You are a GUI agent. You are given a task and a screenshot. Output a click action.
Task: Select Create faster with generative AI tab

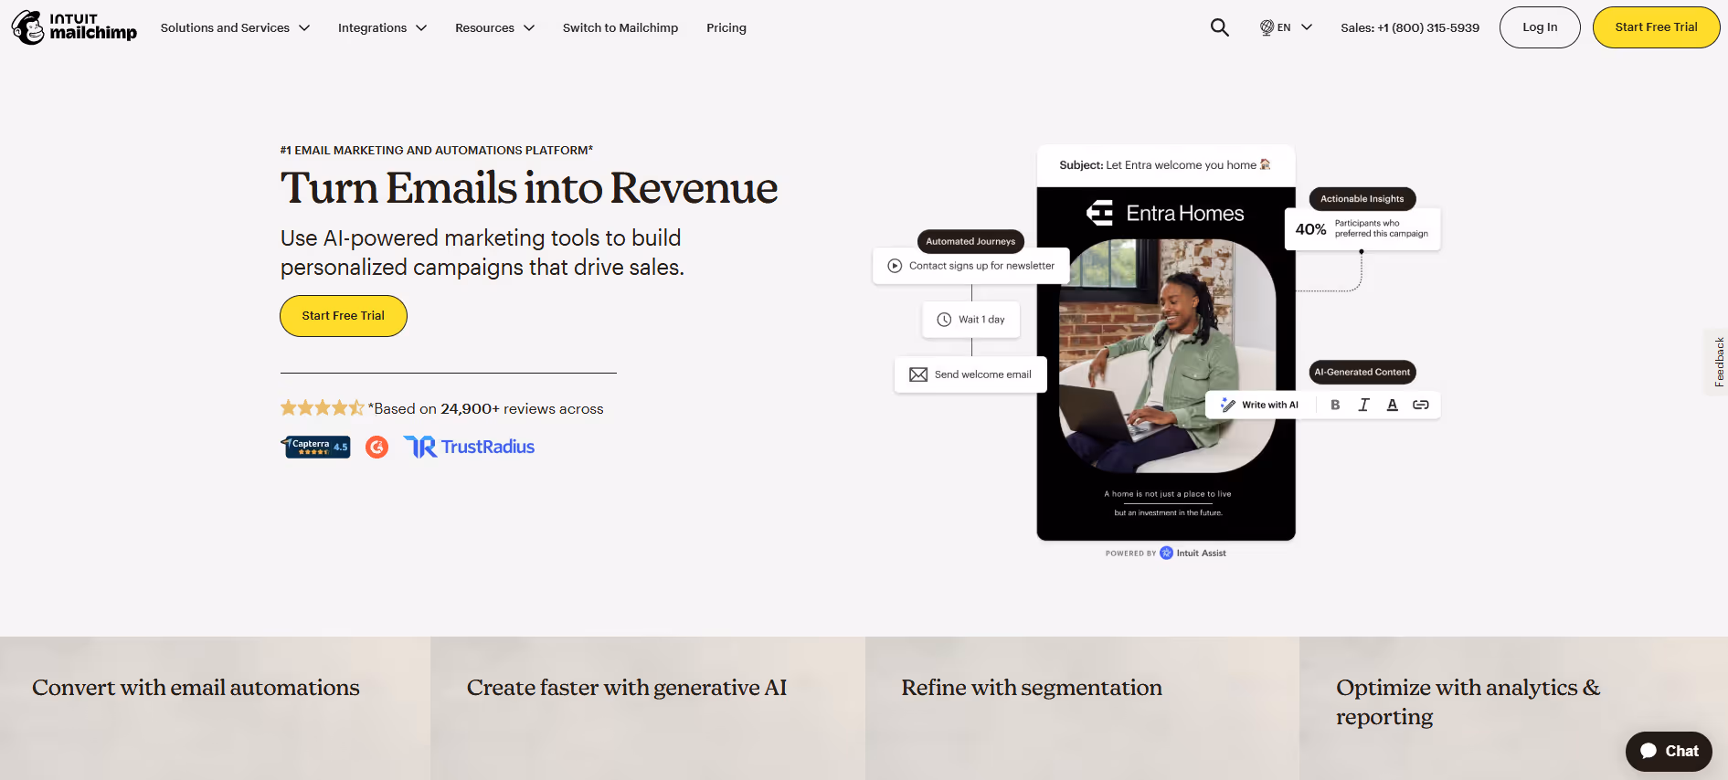coord(648,708)
